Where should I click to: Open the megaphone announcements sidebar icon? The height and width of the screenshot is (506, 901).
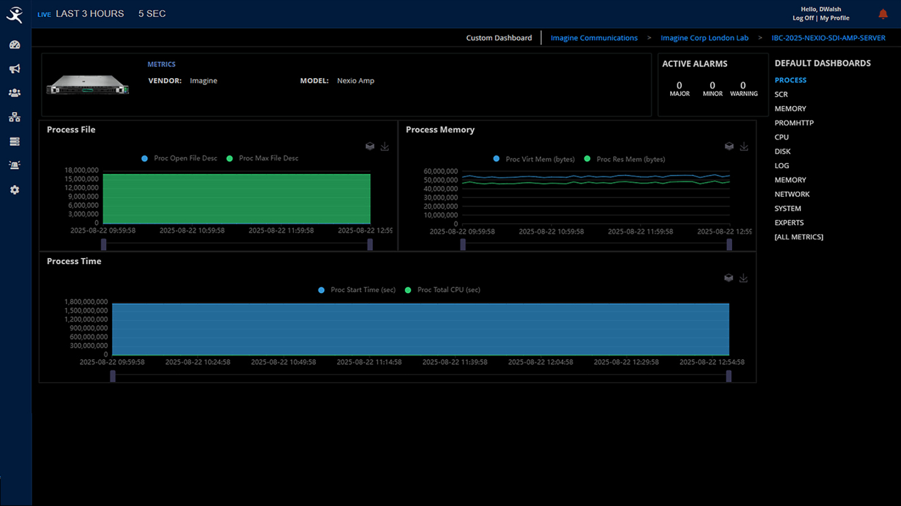tap(15, 69)
